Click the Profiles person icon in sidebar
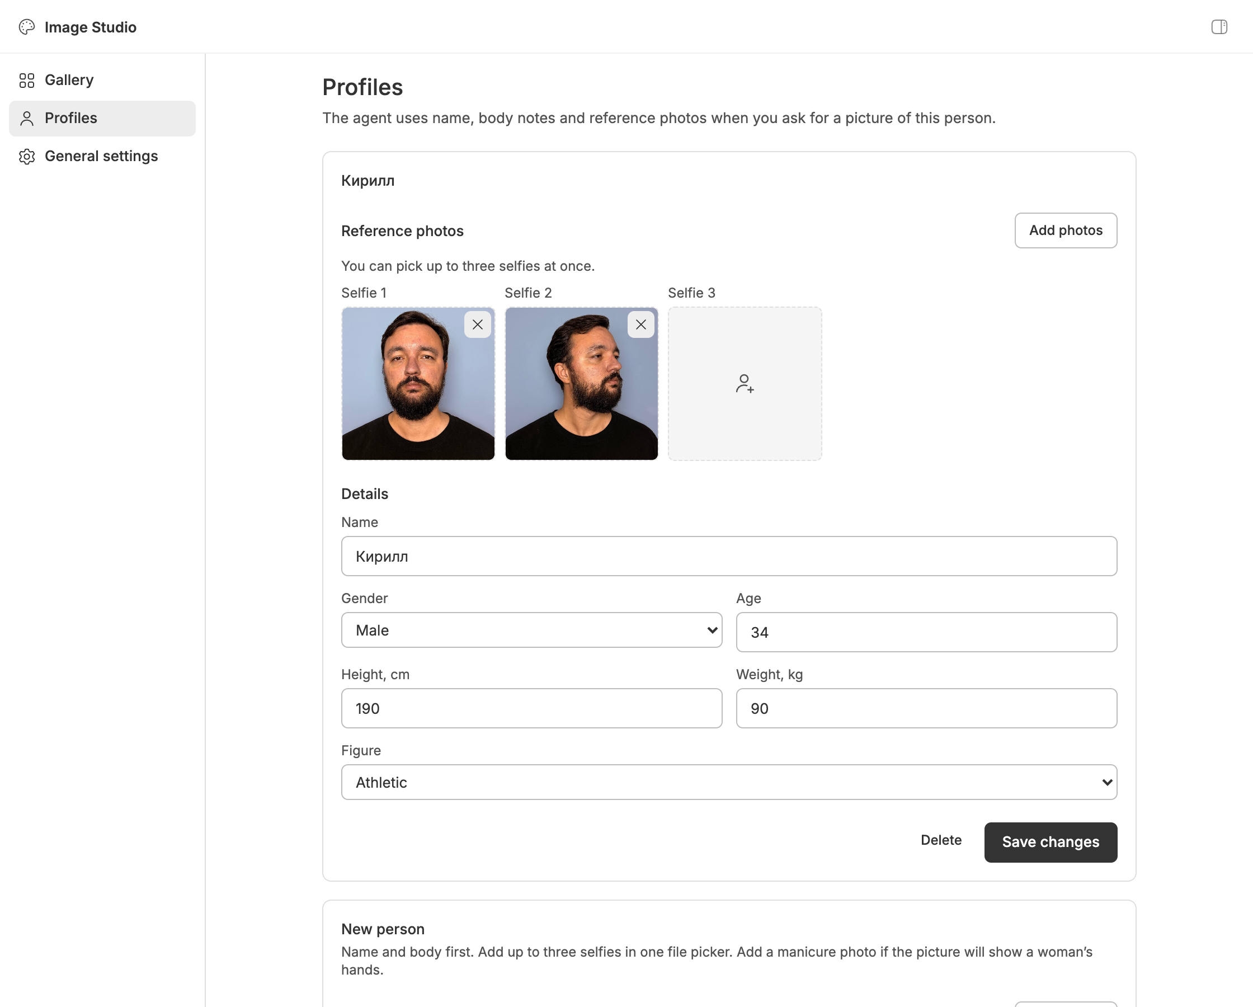Image resolution: width=1253 pixels, height=1007 pixels. pyautogui.click(x=27, y=119)
